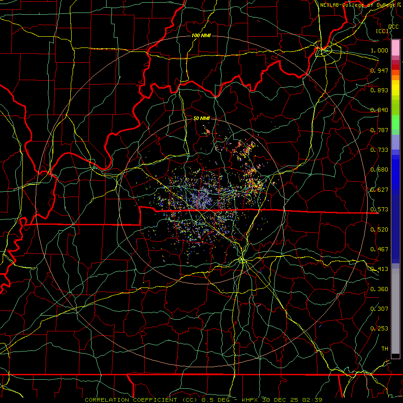
Task: Click the KHPX station identifier in the caption
Action: point(249,400)
